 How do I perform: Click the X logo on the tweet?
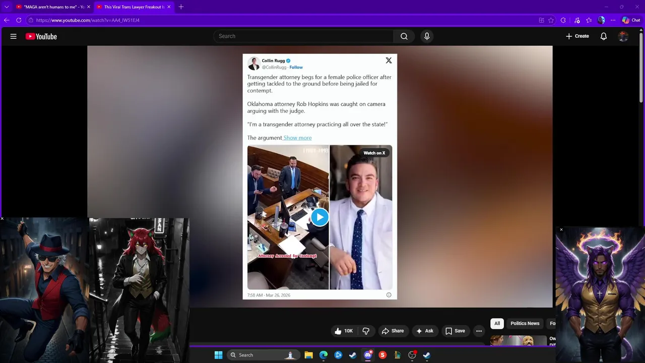pos(389,60)
